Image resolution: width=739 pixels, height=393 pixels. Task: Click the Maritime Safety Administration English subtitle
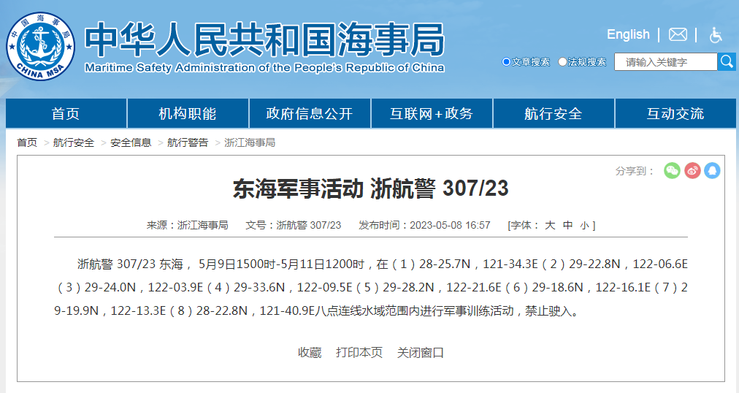pos(265,68)
